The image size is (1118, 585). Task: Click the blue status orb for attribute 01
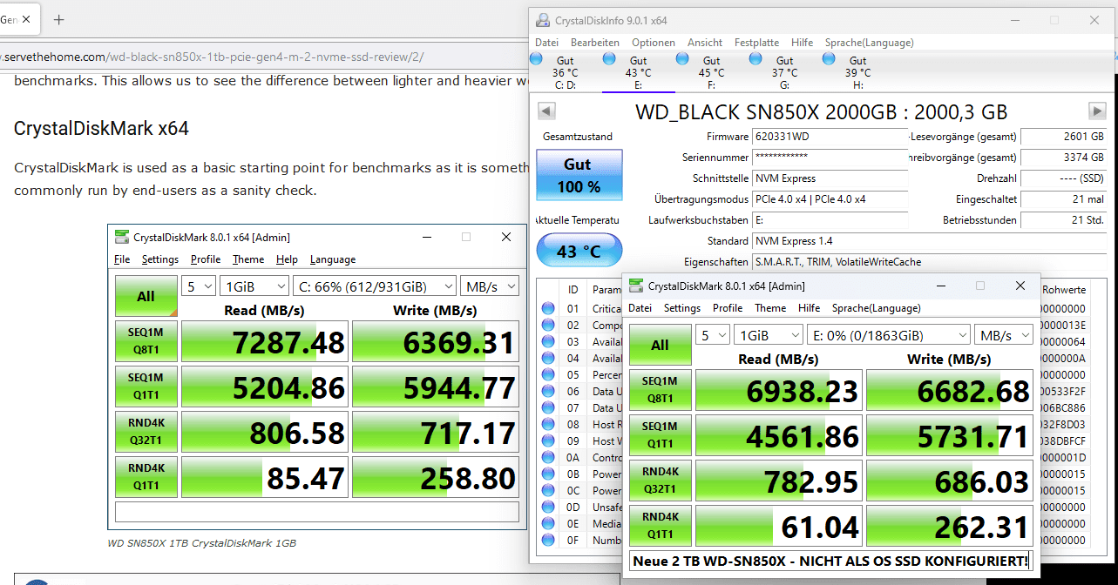[548, 308]
